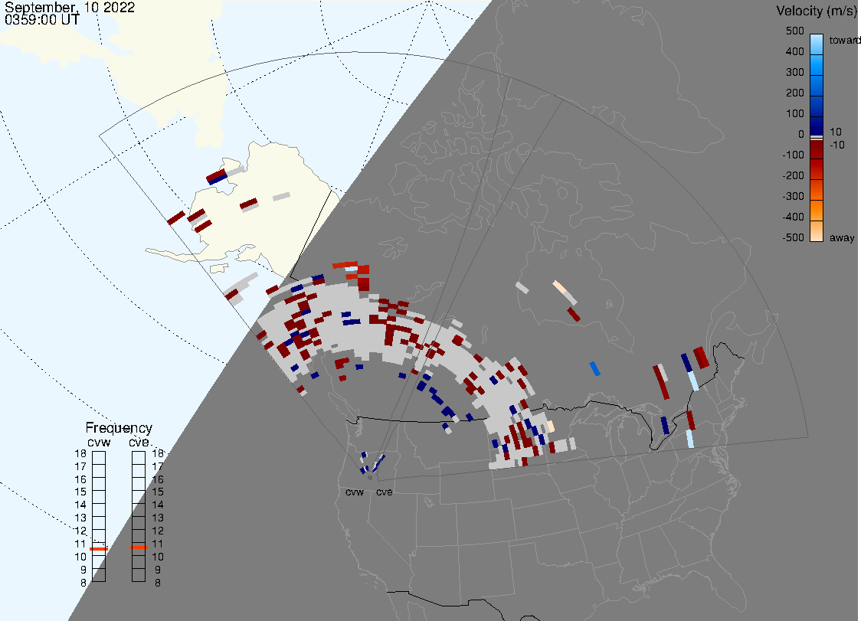This screenshot has width=861, height=621.
Task: Click the '18' label left of cvw bar
Action: [80, 453]
